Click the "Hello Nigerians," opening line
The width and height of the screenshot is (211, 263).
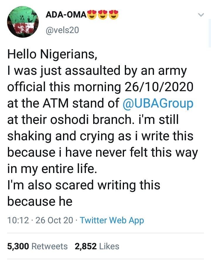[52, 55]
